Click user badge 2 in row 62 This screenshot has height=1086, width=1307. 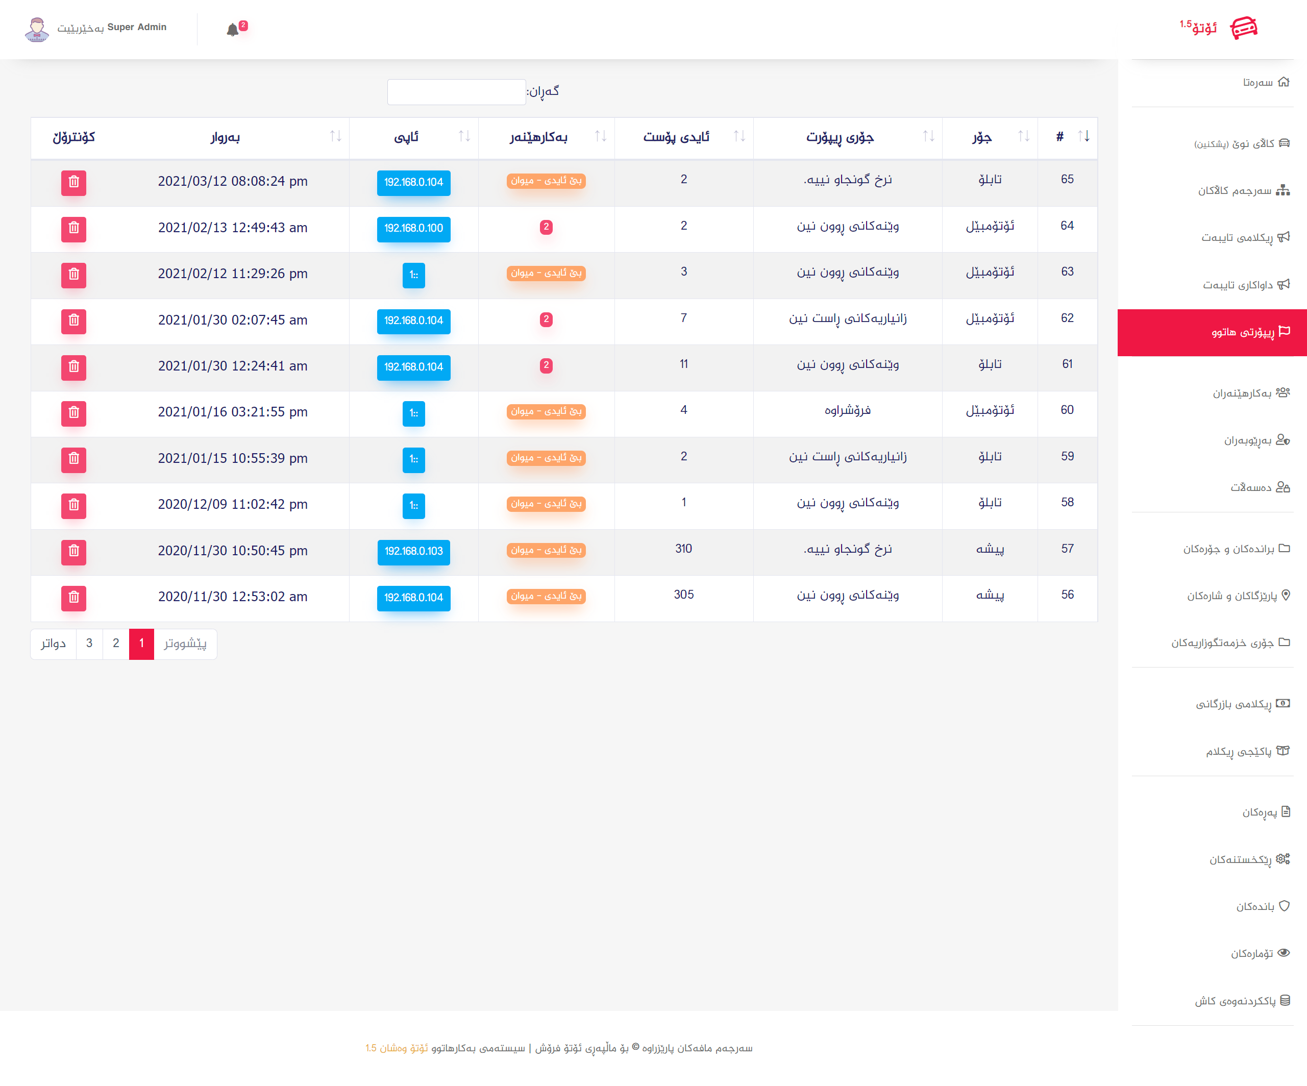(546, 320)
